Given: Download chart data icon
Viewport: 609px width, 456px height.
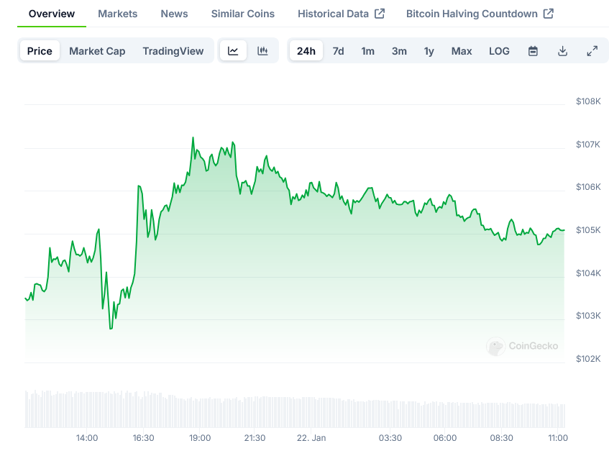Looking at the screenshot, I should click(562, 51).
